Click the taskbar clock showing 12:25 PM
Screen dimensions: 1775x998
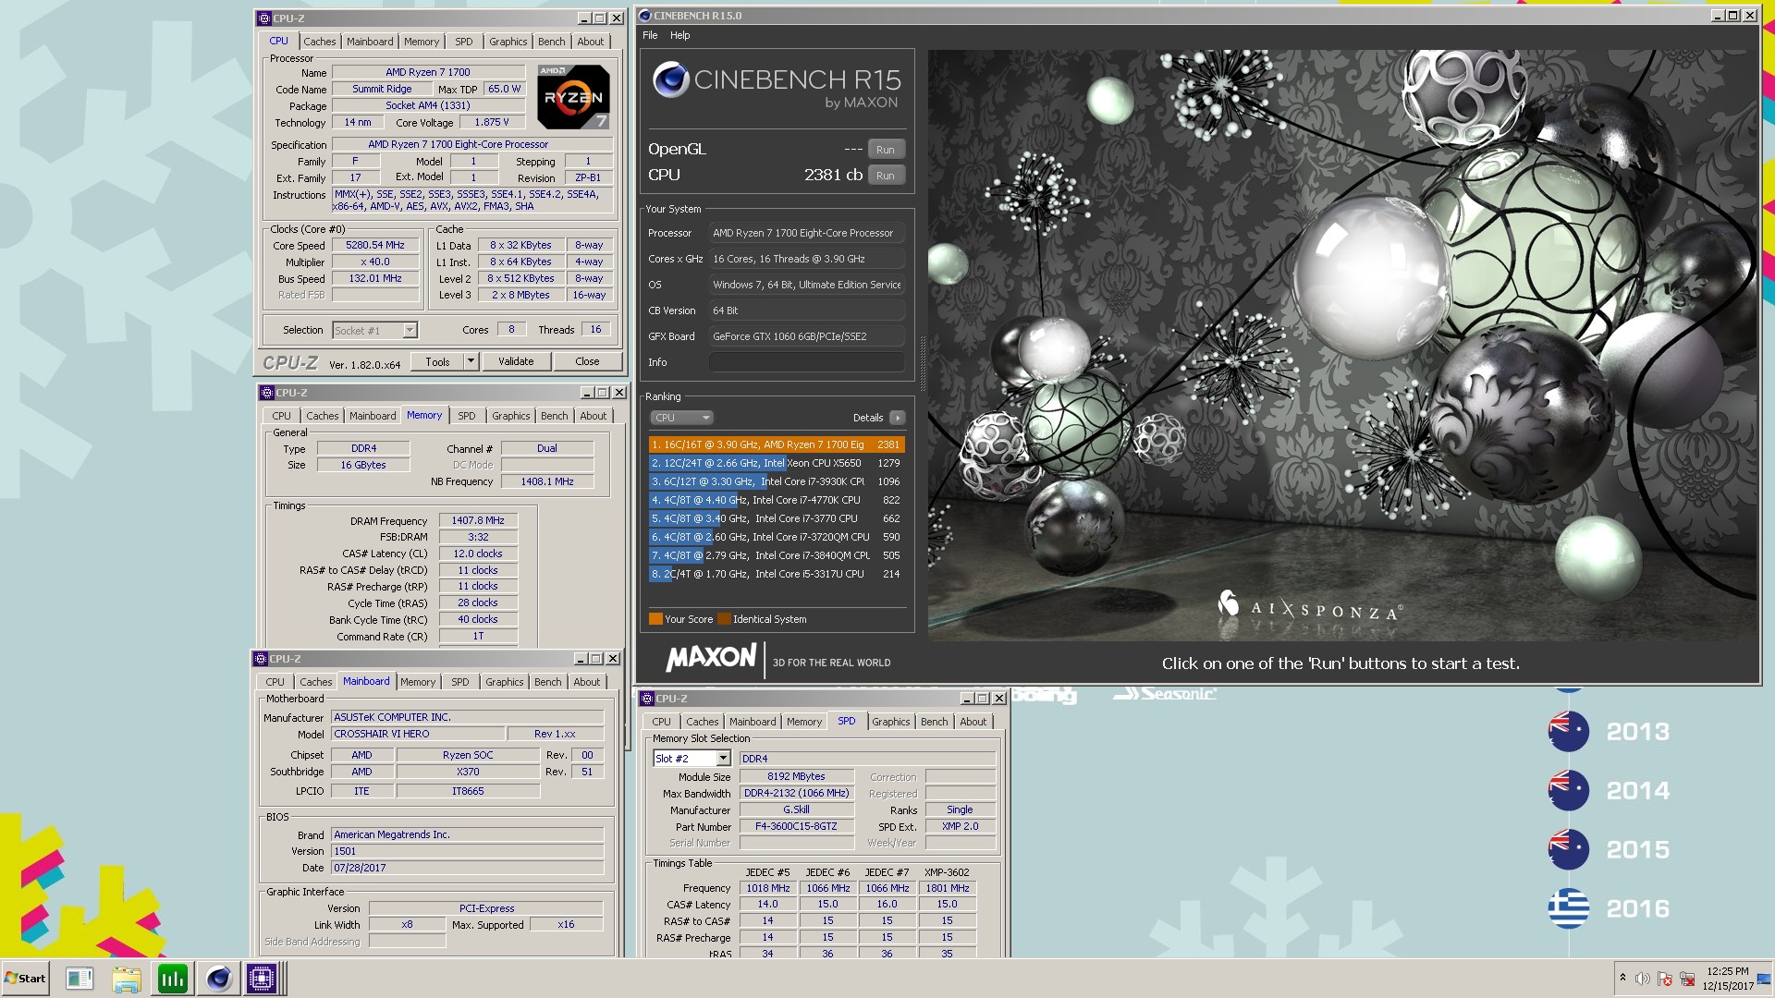pos(1727,979)
